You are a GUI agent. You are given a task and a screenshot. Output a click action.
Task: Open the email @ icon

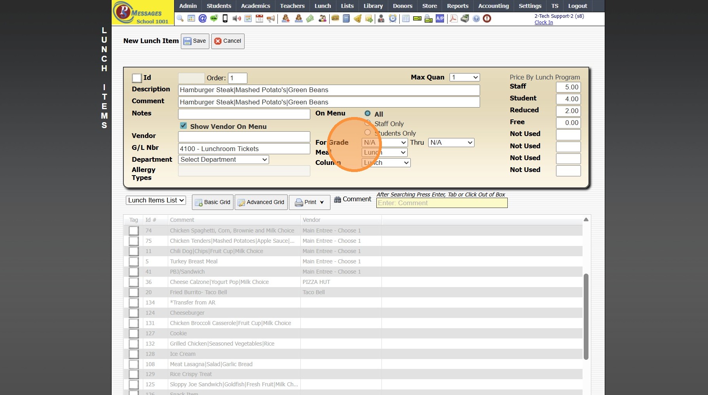203,18
